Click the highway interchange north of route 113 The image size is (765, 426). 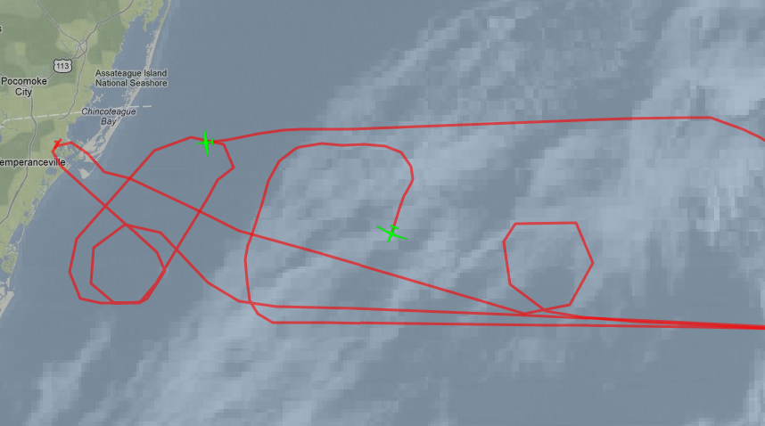tap(81, 47)
